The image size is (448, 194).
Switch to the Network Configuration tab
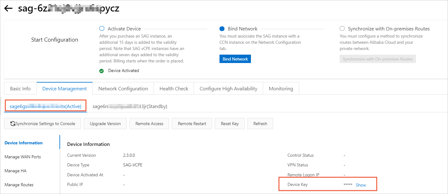coord(123,88)
